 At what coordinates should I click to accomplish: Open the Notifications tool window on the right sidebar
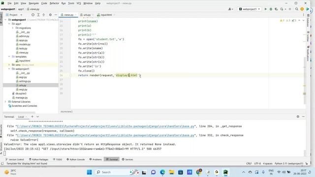pos(308,53)
